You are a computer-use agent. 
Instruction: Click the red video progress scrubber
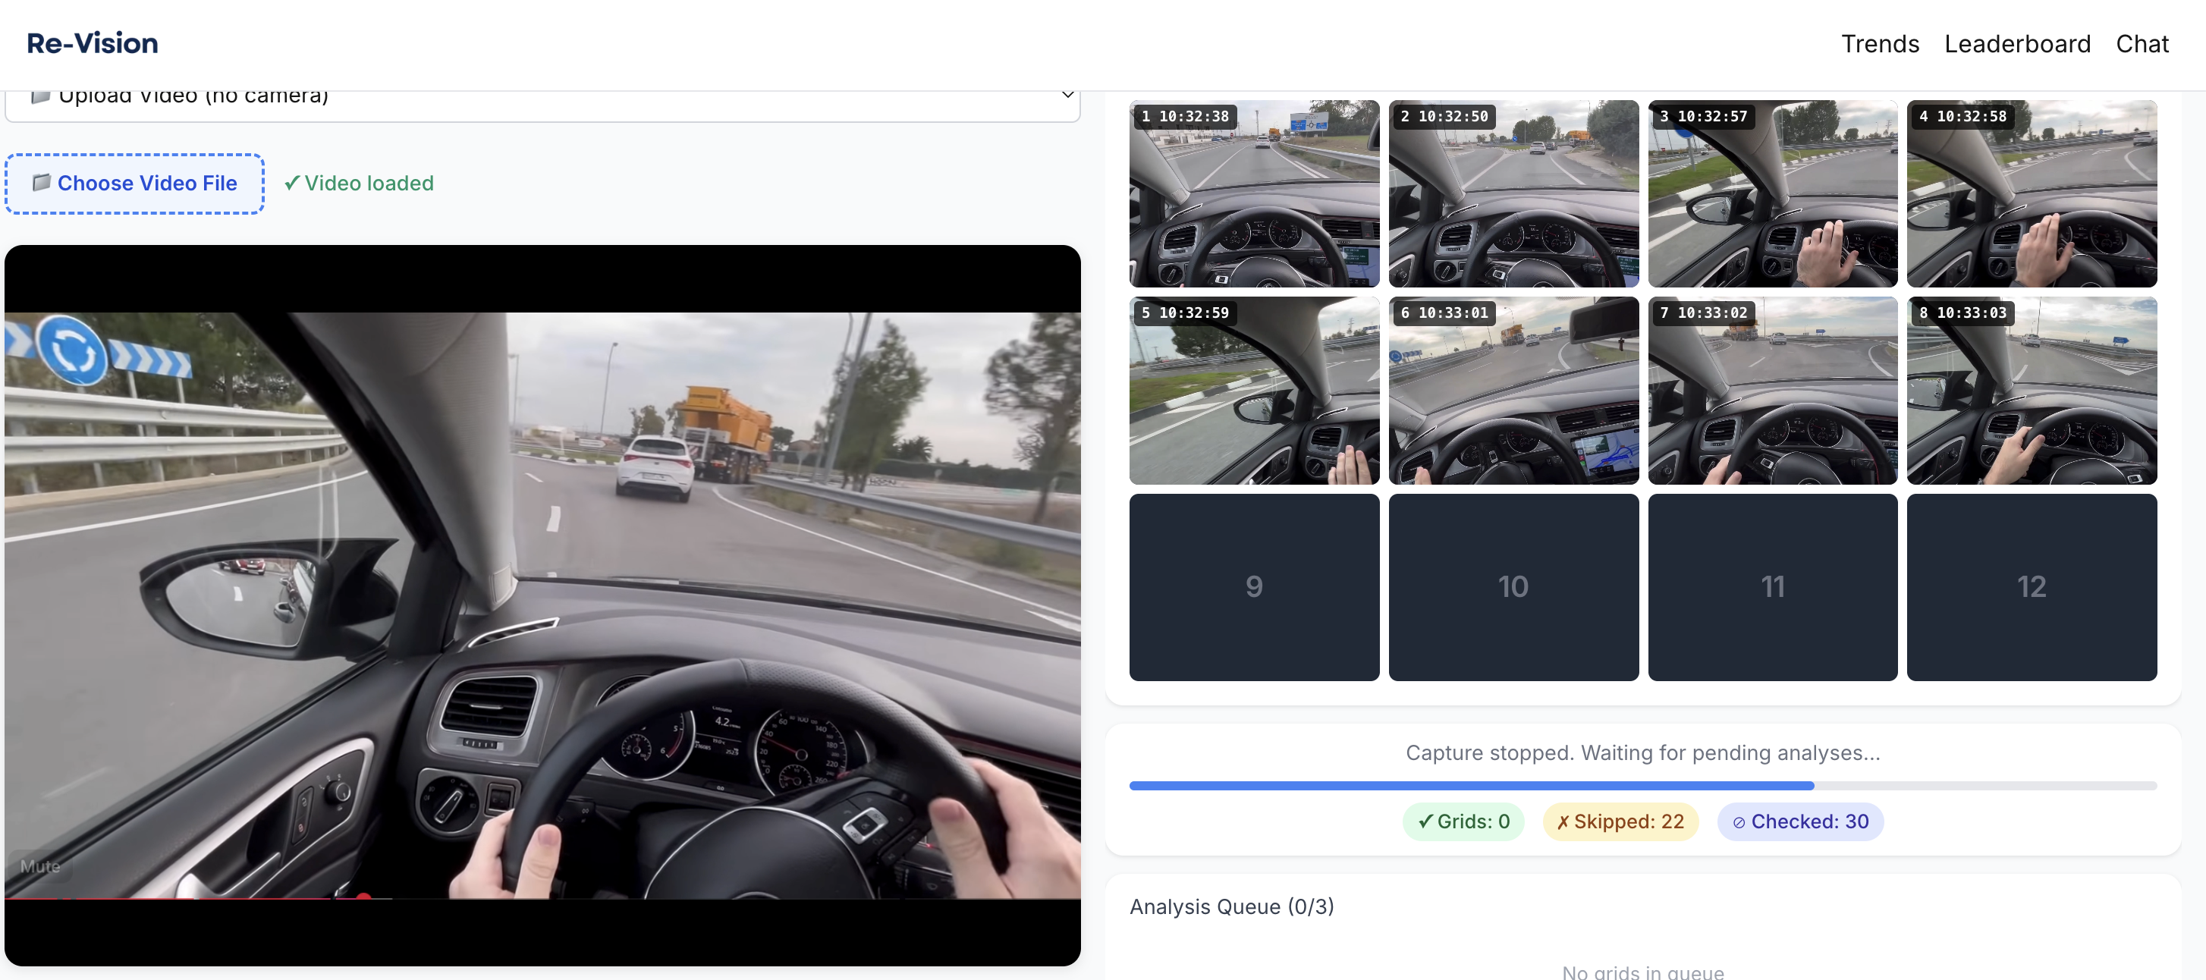[x=363, y=897]
